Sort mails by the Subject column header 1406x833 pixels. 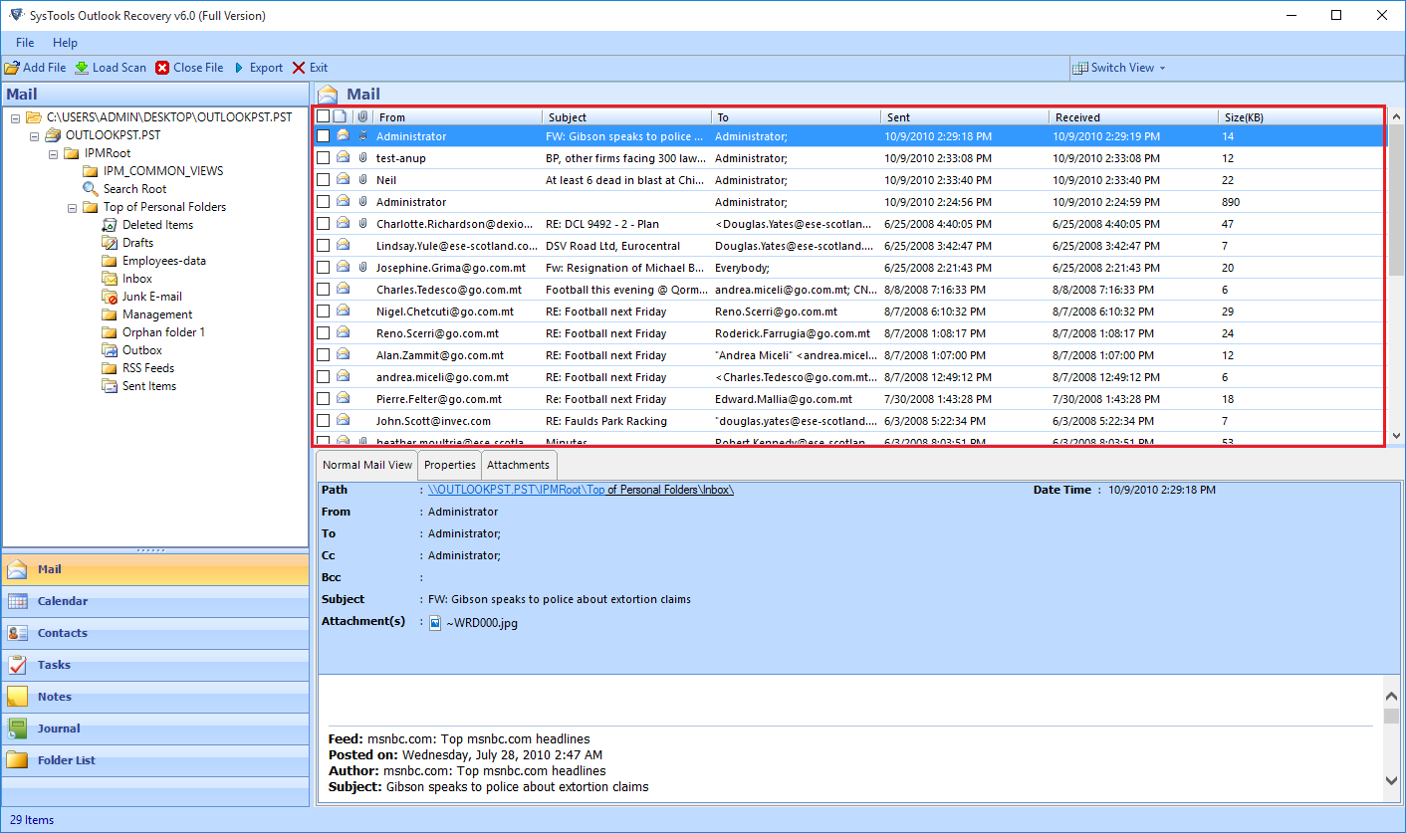coord(626,116)
